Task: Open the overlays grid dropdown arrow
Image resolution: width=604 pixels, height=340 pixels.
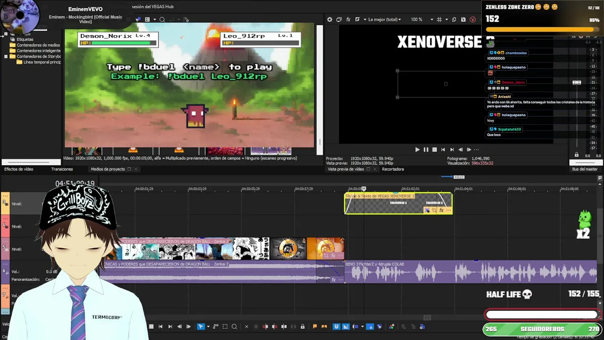Action: [x=445, y=19]
